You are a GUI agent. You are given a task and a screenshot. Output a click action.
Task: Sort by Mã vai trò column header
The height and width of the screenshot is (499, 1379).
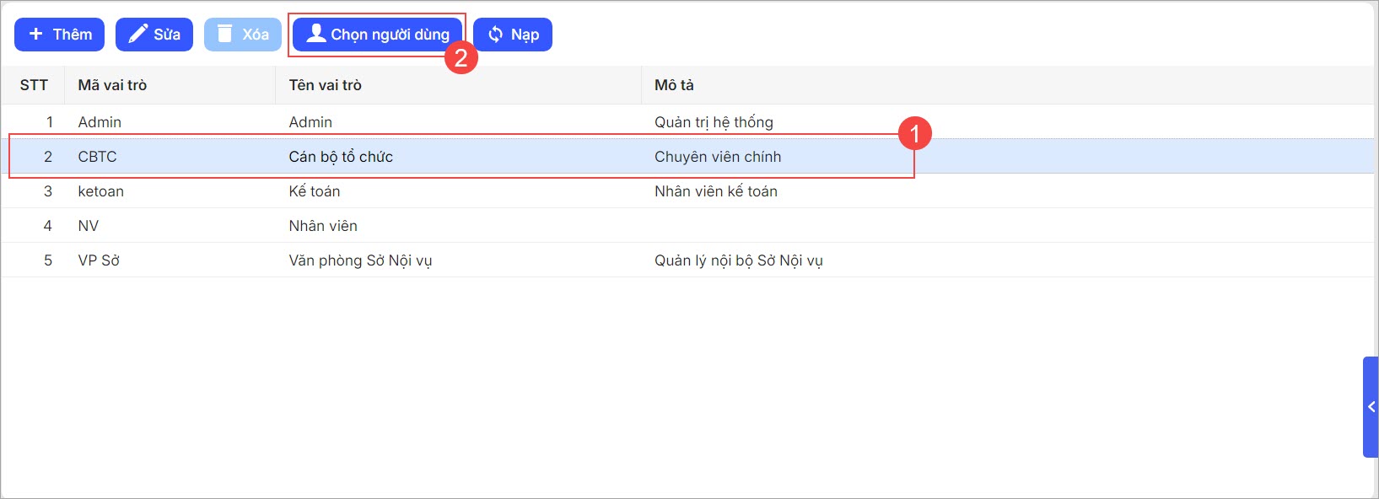coord(112,85)
